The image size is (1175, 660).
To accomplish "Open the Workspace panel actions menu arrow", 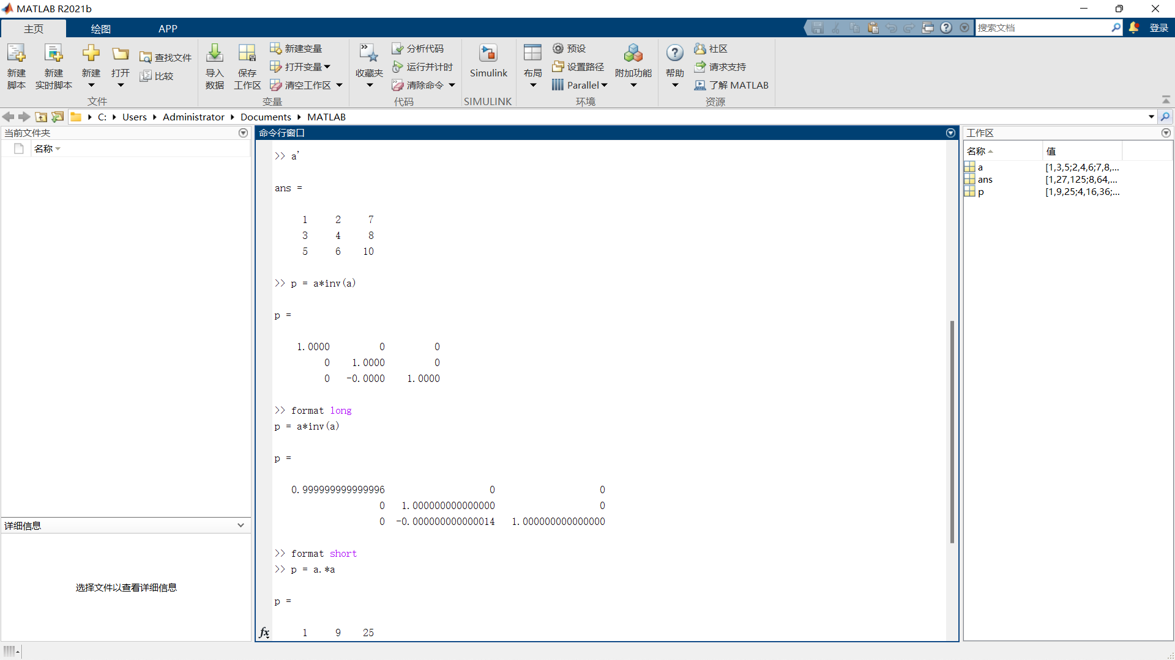I will (x=1166, y=133).
